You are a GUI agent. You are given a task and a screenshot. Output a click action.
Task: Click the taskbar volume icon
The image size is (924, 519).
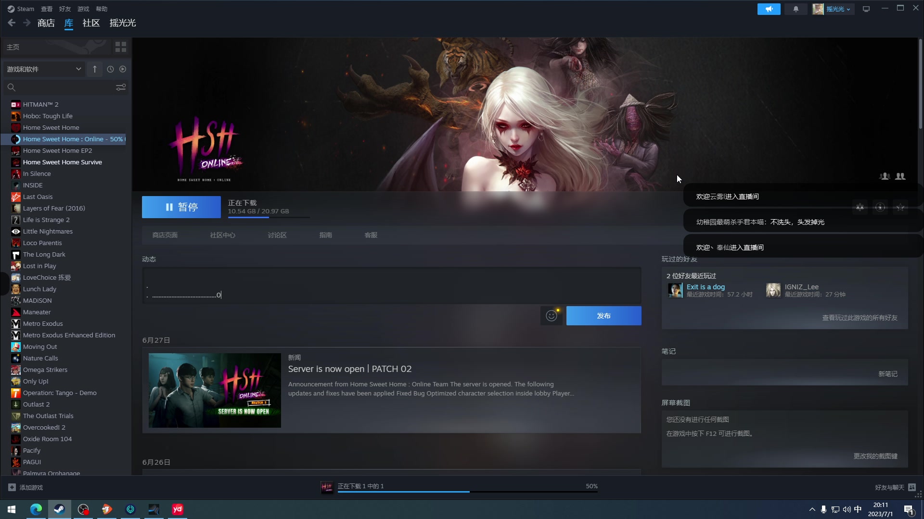click(847, 509)
